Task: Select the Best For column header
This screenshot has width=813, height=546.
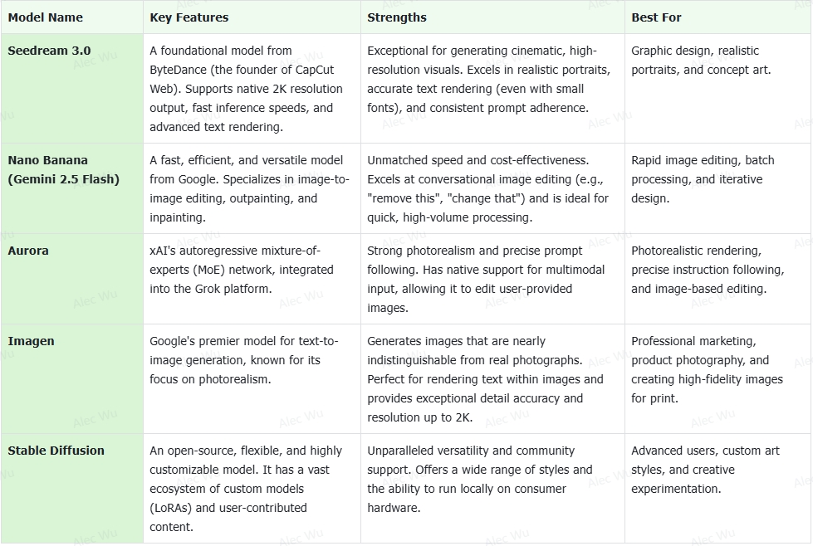Action: pyautogui.click(x=717, y=17)
